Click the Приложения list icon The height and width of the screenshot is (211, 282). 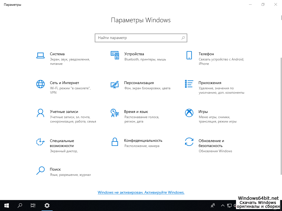click(x=189, y=84)
